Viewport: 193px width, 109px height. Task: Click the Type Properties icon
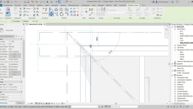(x=8, y=9)
